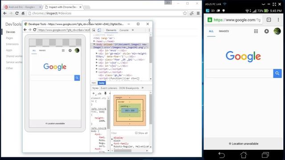Switch to the Elements tab
285x160 pixels.
tap(111, 30)
